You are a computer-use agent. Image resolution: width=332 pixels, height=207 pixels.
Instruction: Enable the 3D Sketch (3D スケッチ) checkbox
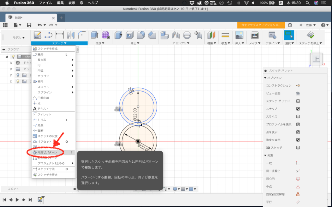point(298,147)
